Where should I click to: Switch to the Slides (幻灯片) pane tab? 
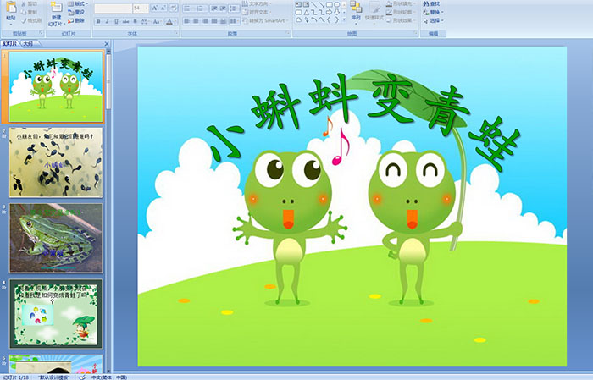click(x=10, y=44)
